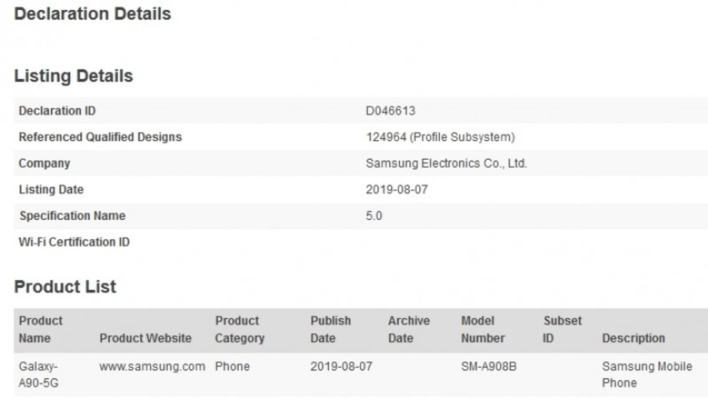The image size is (708, 398).
Task: Click the Samsung Electronics Co., Ltd. company value
Action: (446, 164)
